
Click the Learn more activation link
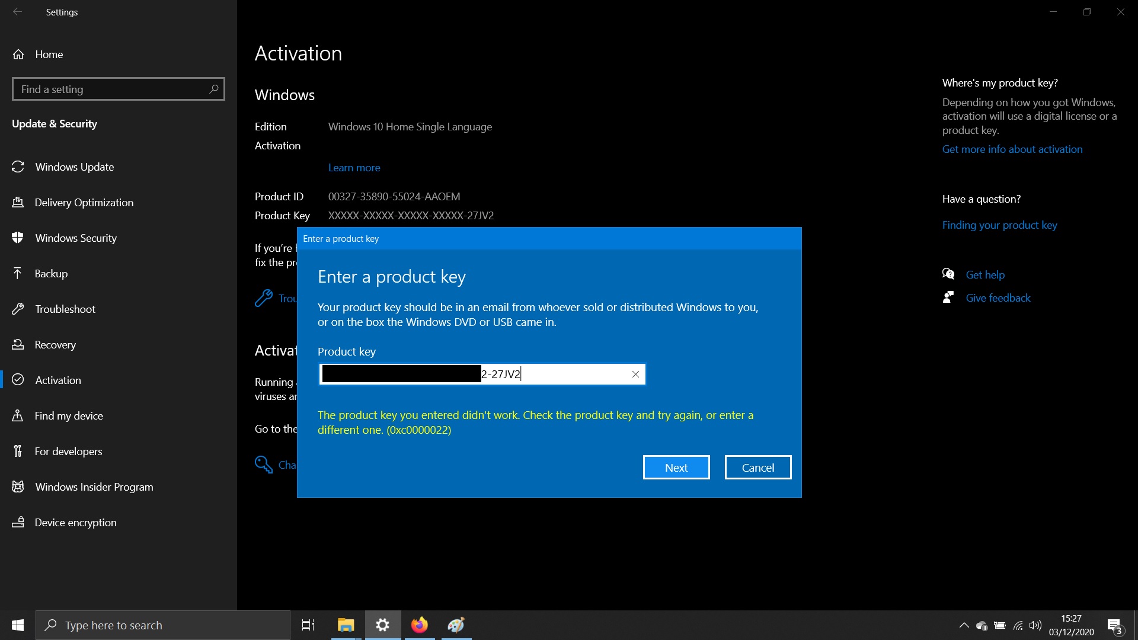pyautogui.click(x=353, y=167)
